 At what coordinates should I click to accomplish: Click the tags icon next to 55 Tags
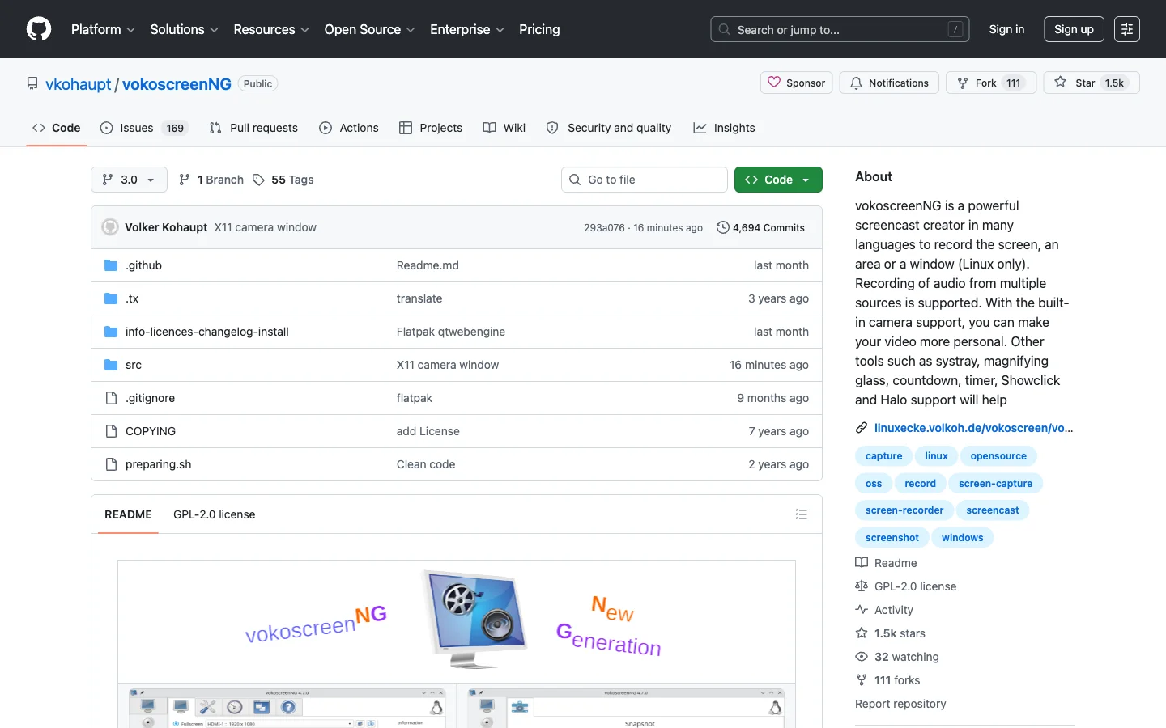coord(258,180)
